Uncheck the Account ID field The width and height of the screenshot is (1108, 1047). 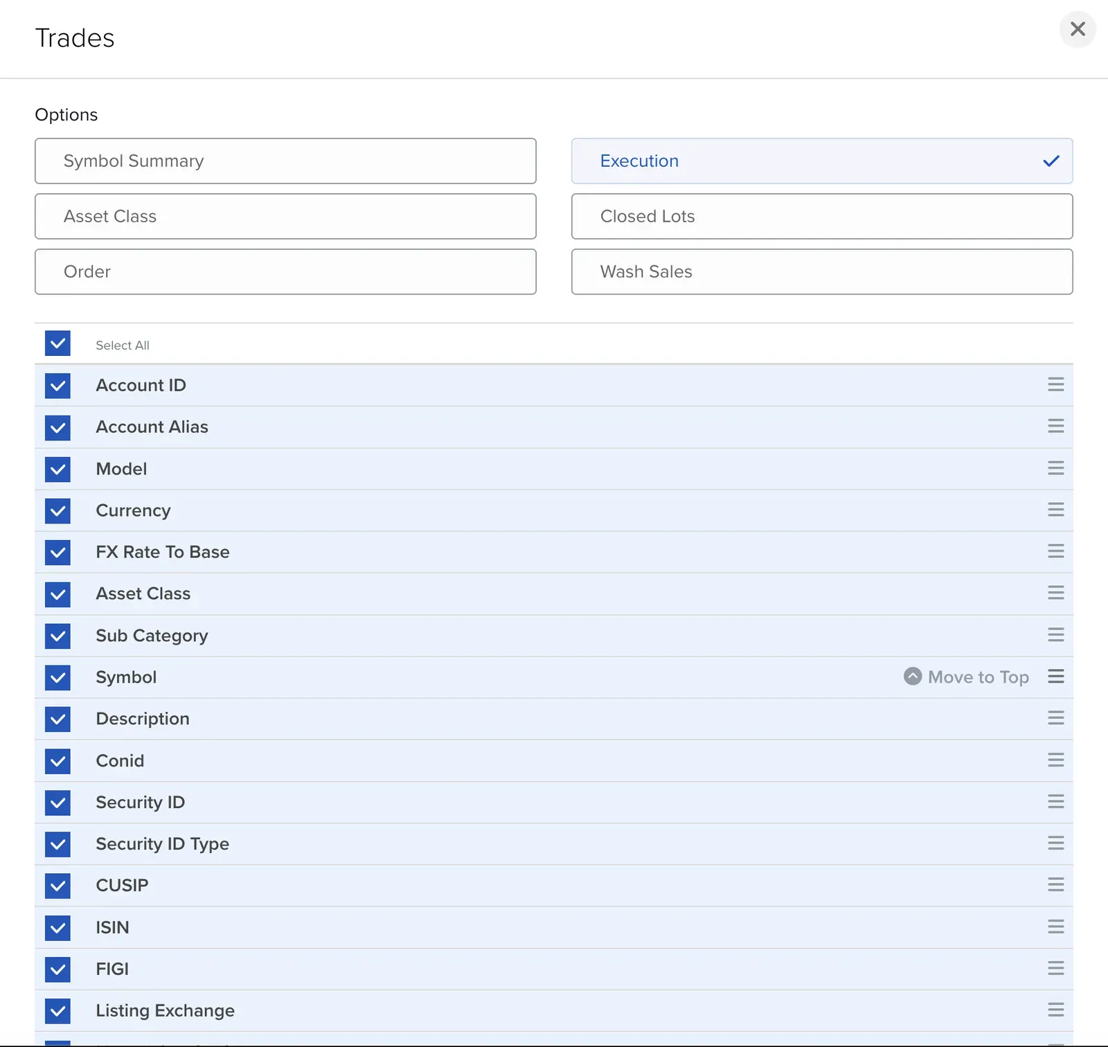(x=57, y=386)
